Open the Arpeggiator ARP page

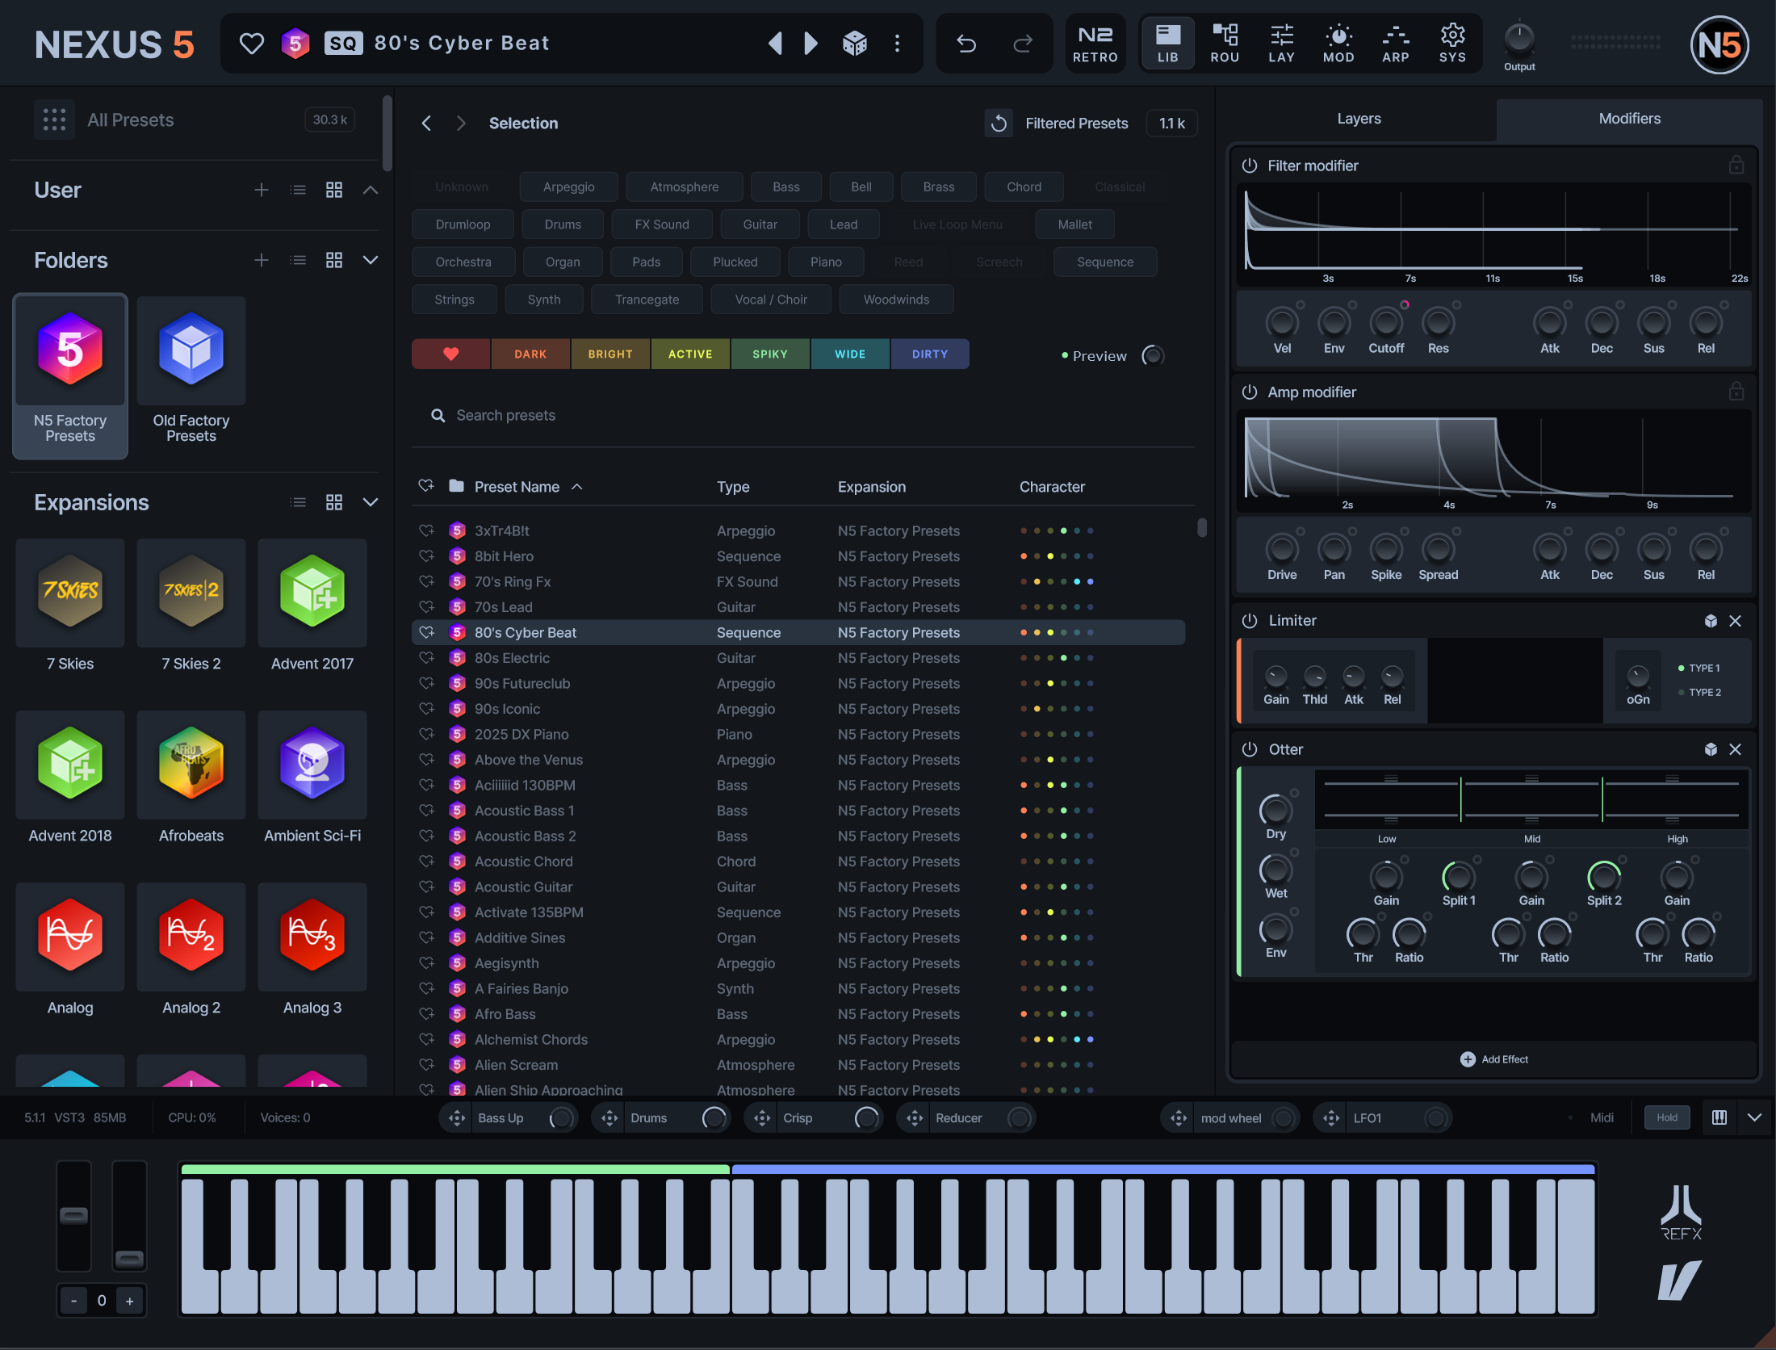(x=1395, y=43)
